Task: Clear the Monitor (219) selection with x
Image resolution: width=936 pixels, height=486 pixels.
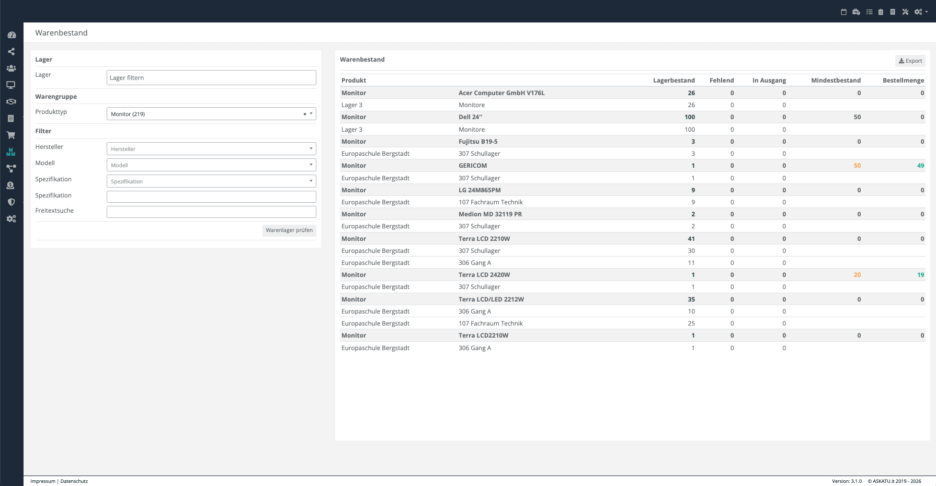Action: pos(305,114)
